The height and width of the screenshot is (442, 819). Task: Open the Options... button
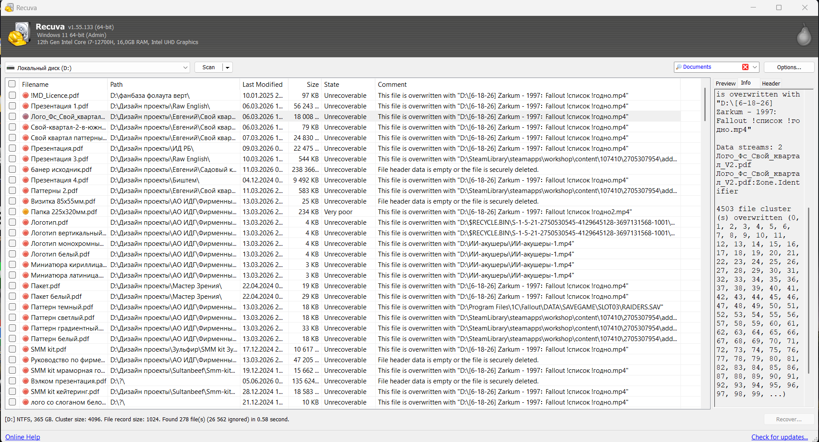789,67
